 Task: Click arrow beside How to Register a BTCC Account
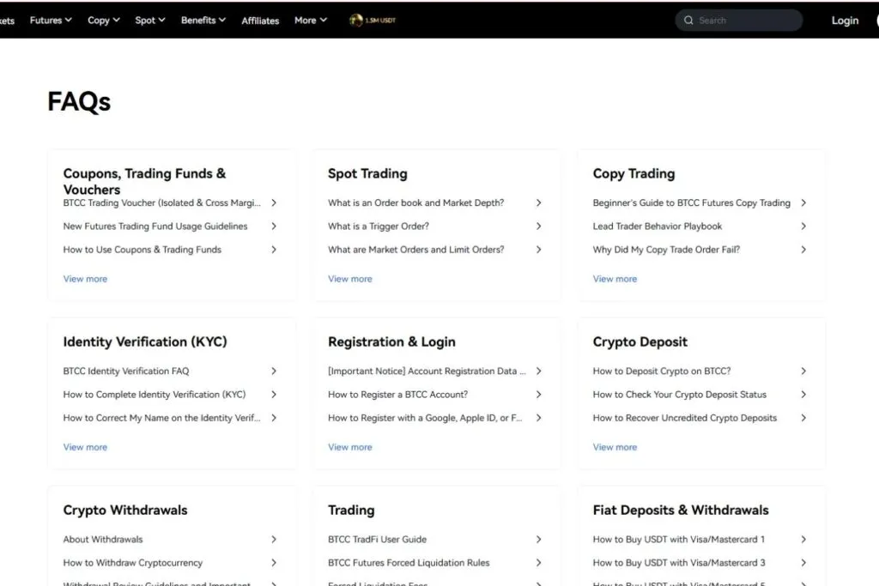point(539,395)
